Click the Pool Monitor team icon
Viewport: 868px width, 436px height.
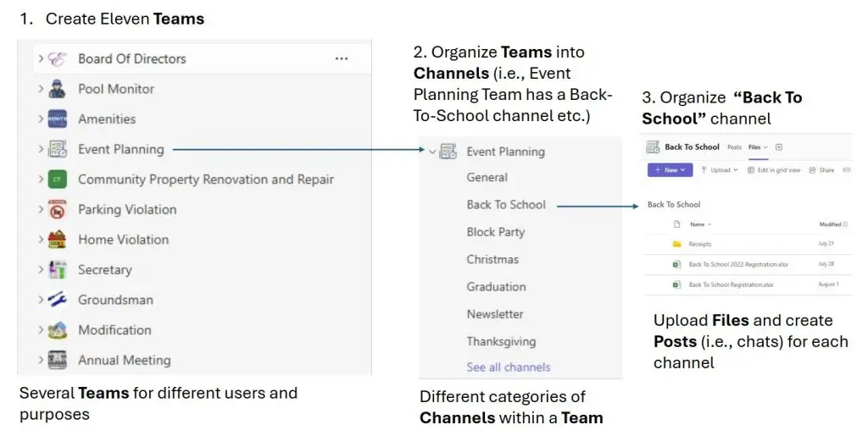[x=57, y=89]
